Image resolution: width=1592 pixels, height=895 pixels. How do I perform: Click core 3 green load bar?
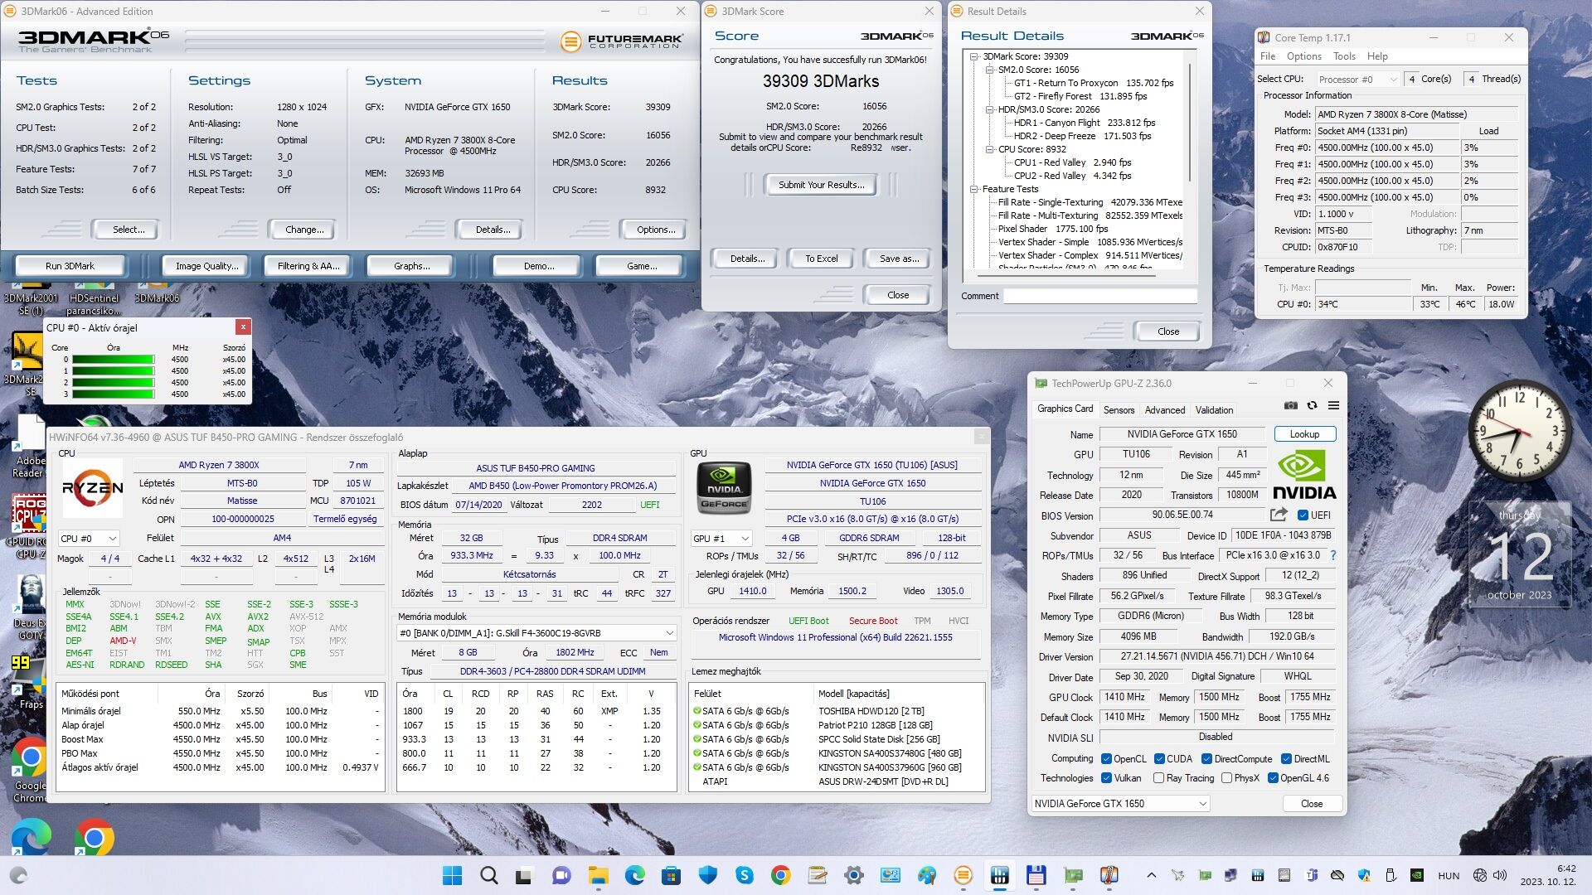113,394
